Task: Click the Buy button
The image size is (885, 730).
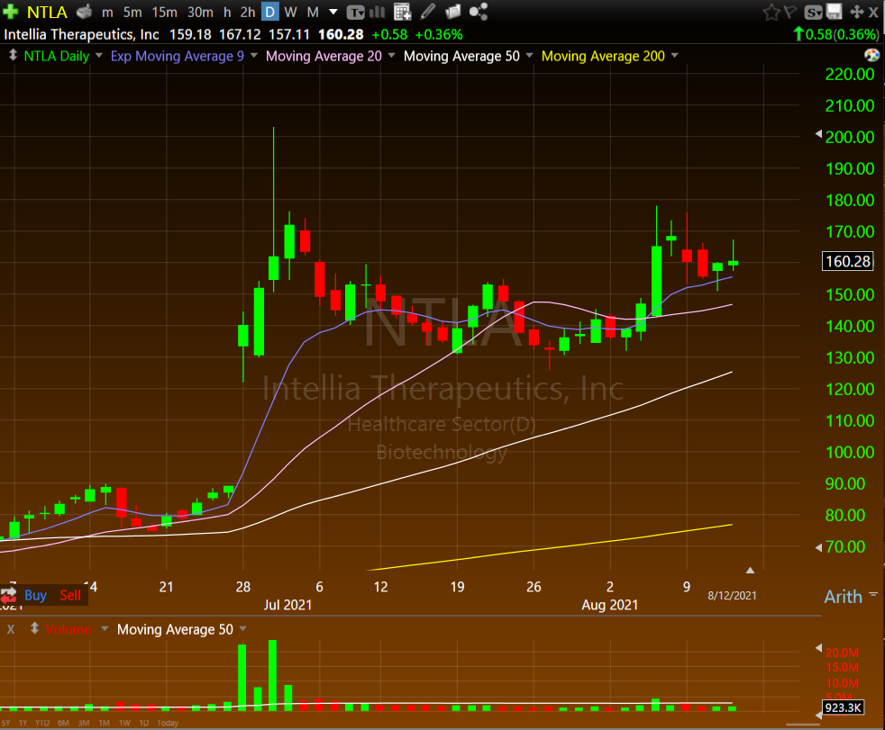Action: [35, 595]
